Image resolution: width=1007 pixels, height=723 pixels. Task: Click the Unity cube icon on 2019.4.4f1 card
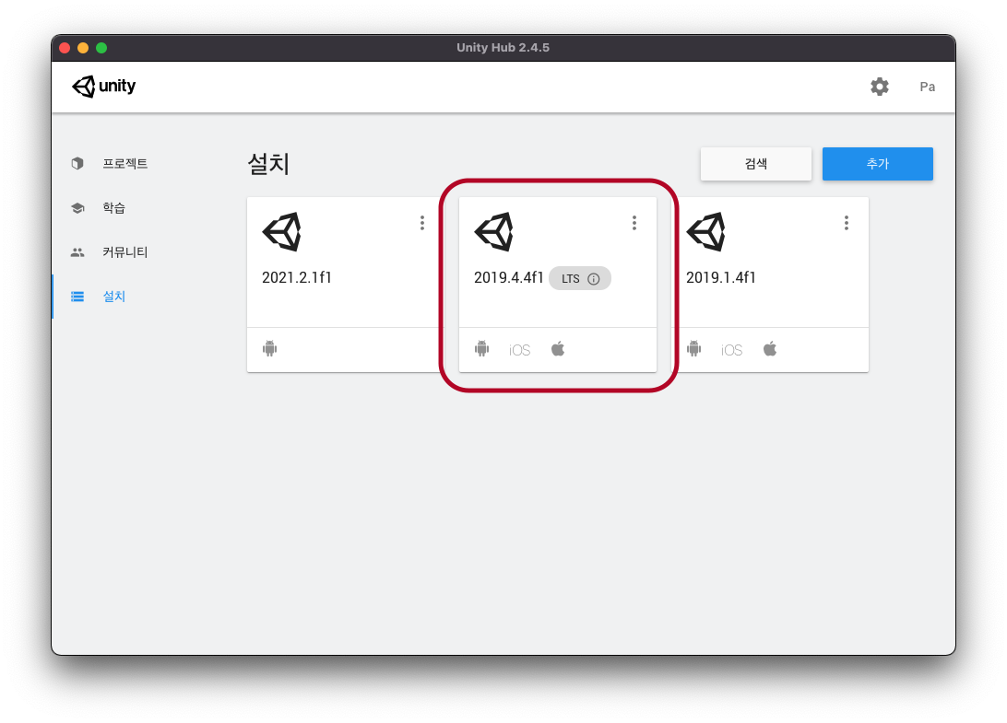pos(494,231)
